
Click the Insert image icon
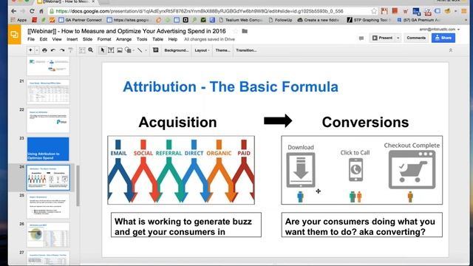pos(120,50)
